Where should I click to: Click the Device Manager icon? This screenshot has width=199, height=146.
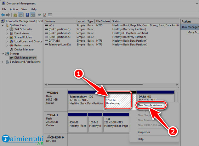[x=12, y=50]
